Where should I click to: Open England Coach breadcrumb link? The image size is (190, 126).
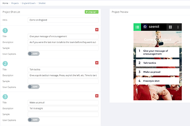(x=29, y=3)
